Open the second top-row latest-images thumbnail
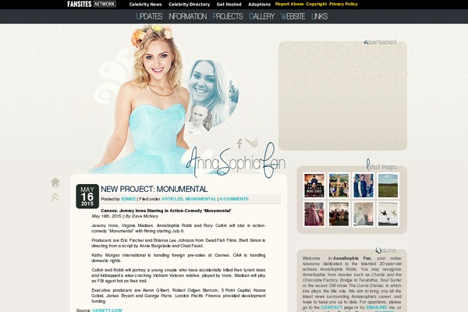Viewport: 468px width, 312px height. tap(339, 186)
